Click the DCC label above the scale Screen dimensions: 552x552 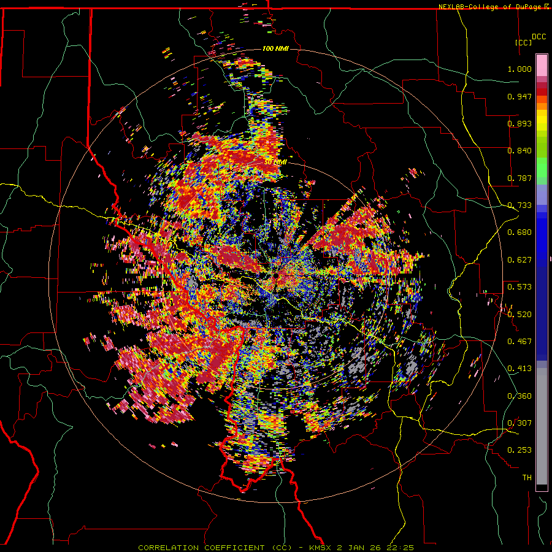tap(539, 37)
